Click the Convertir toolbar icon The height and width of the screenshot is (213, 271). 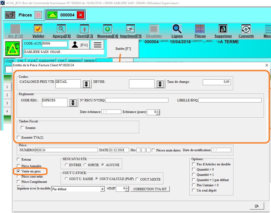pyautogui.click(x=246, y=29)
